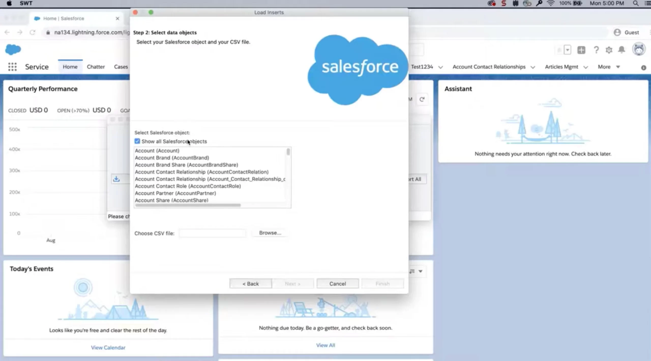
Task: Open the Test1234 tab
Action: pos(422,67)
